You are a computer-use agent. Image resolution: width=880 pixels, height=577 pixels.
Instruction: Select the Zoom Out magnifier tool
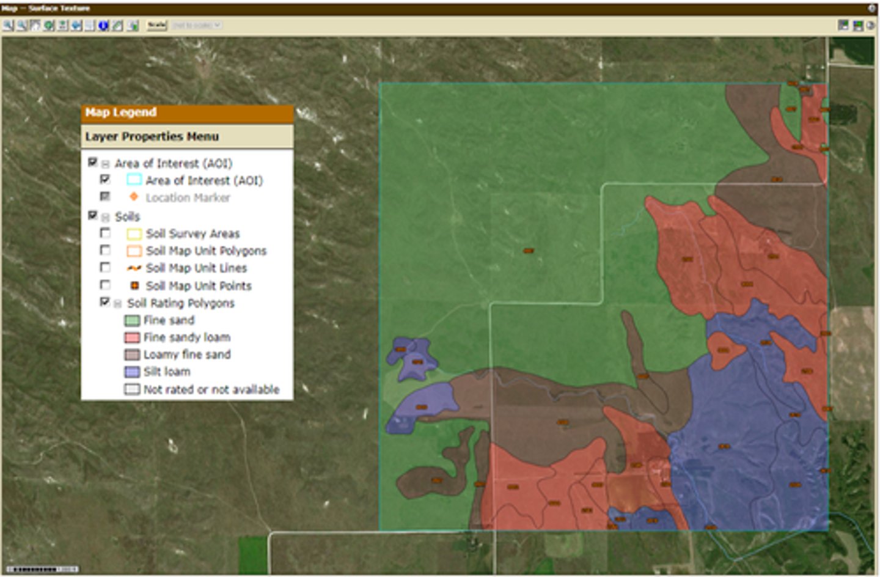22,25
